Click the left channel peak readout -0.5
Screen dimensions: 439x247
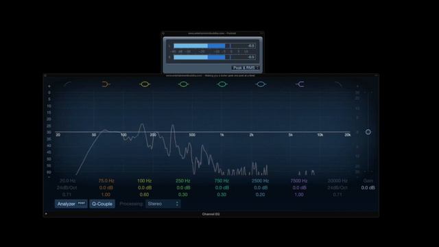pos(250,46)
